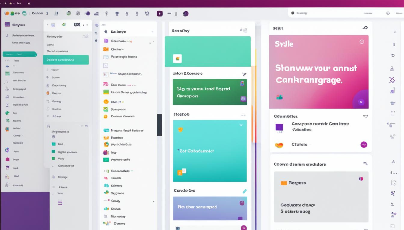Toggle the green box beside 'Spres cochore'
Viewport: 404px width, 230px height.
pos(54,152)
